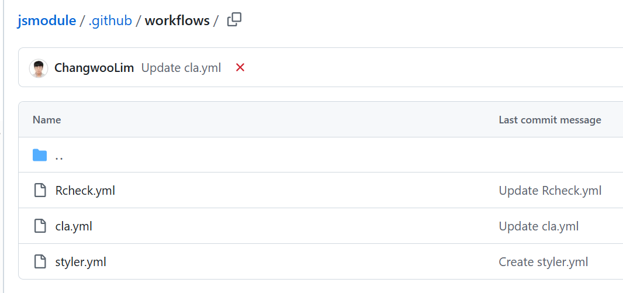Open ChangwooLim's profile from the author name

94,68
